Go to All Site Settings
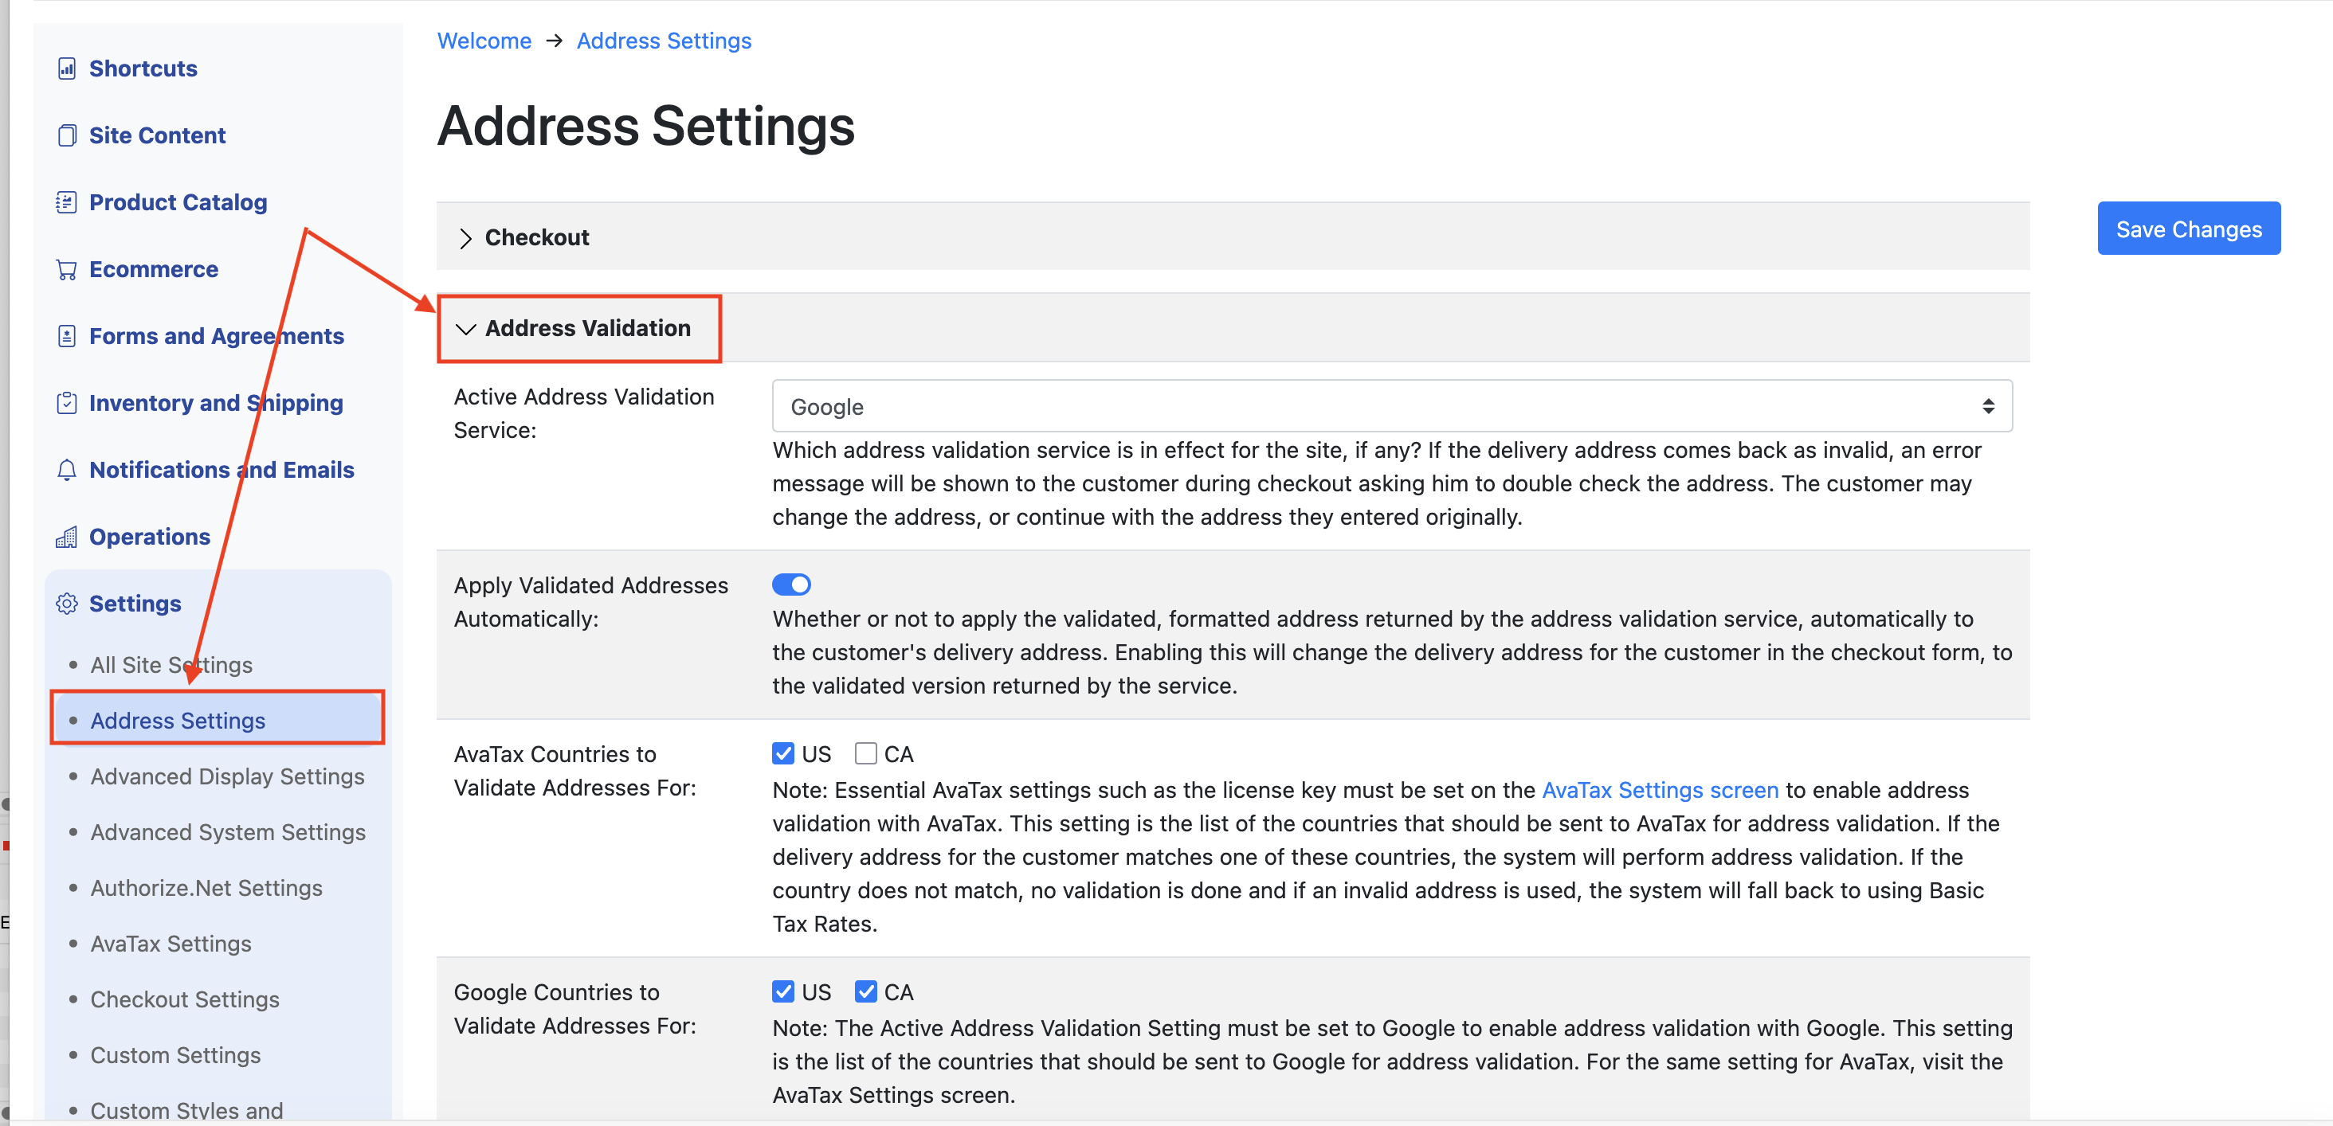2333x1126 pixels. point(171,665)
